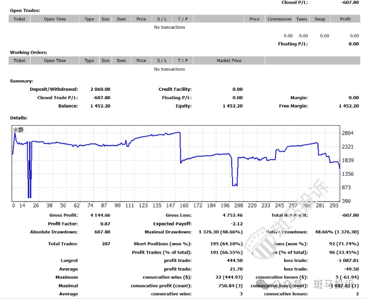Image resolution: width=366 pixels, height=299 pixels.
Task: Click T / P header in Working Orders table
Action: click(182, 61)
